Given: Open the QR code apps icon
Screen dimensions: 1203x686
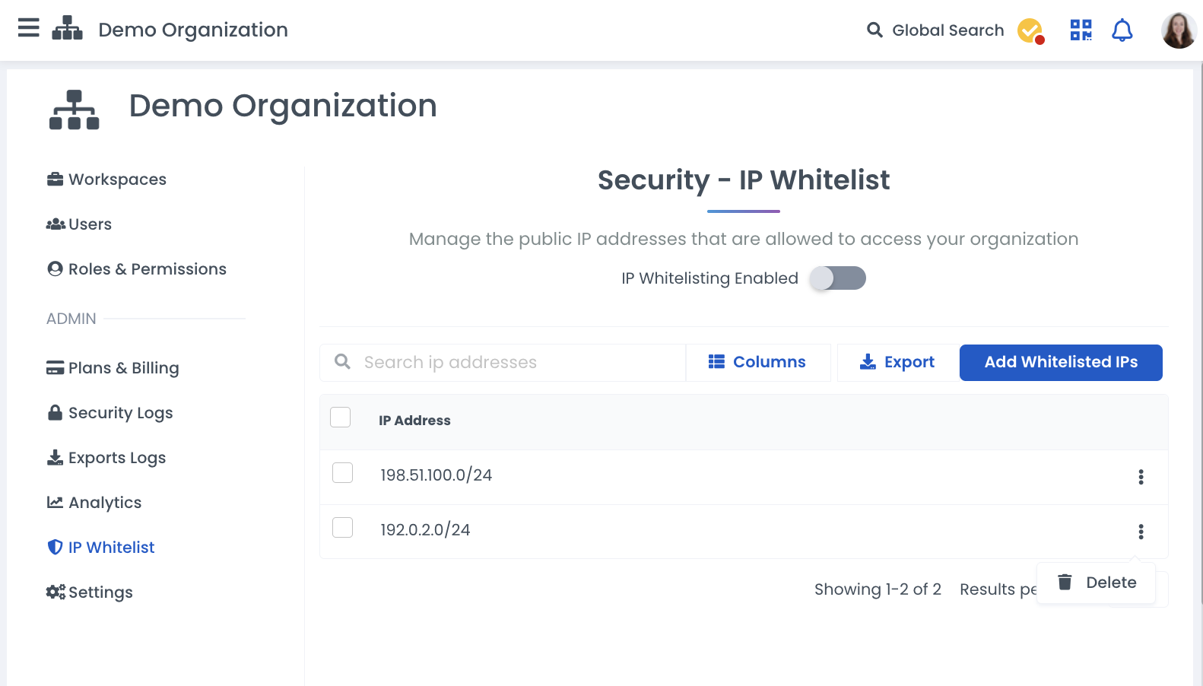Looking at the screenshot, I should click(x=1081, y=30).
